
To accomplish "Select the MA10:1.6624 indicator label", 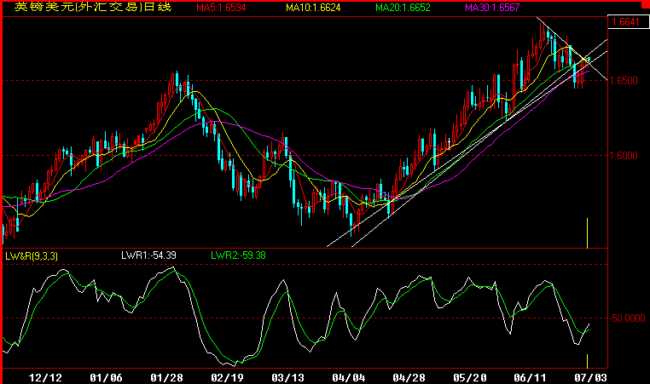I will (316, 8).
